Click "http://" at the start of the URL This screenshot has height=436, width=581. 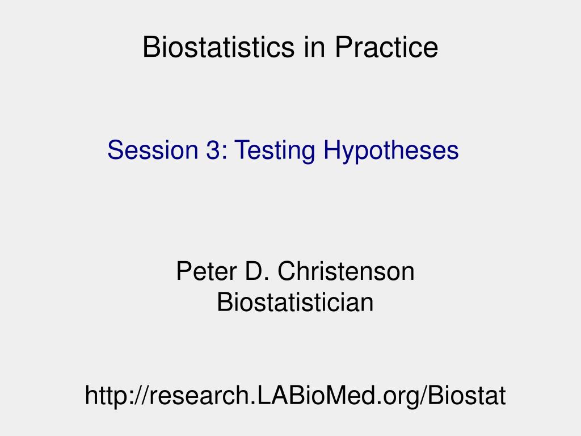click(117, 395)
